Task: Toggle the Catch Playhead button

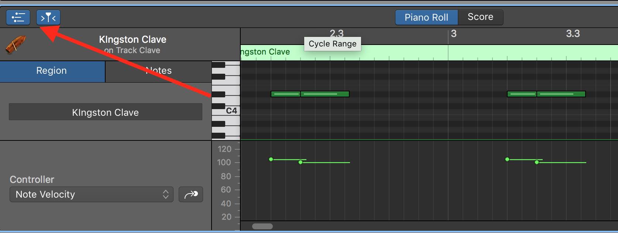Action: coord(48,17)
